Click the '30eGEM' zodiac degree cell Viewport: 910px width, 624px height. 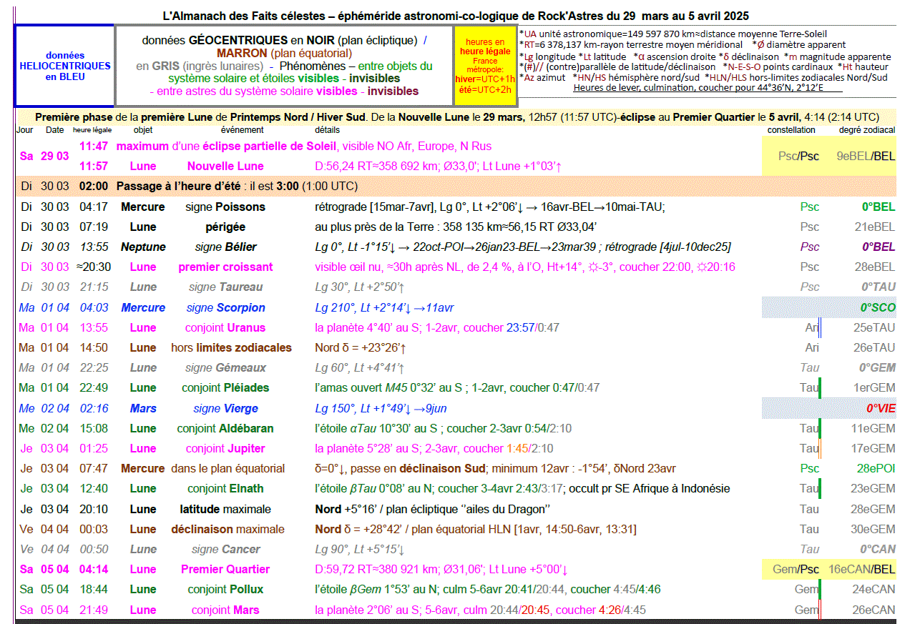point(873,530)
